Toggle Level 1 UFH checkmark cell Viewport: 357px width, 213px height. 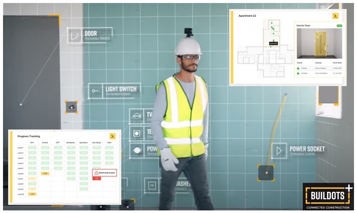32,148
